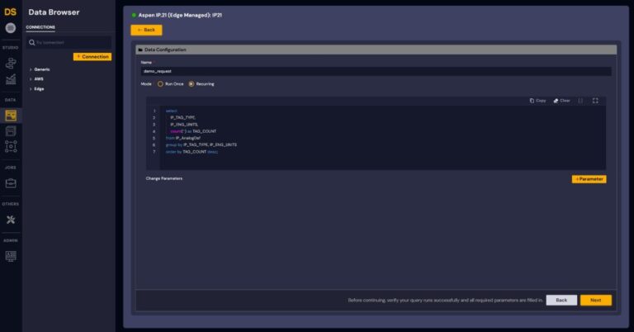Expand the query editor to fullscreen
The image size is (634, 332).
[595, 101]
